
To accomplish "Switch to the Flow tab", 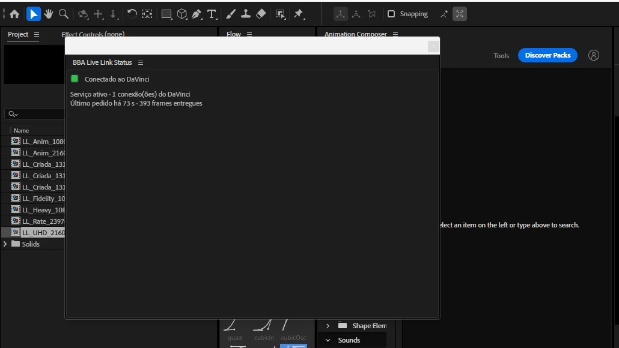I will coord(234,34).
